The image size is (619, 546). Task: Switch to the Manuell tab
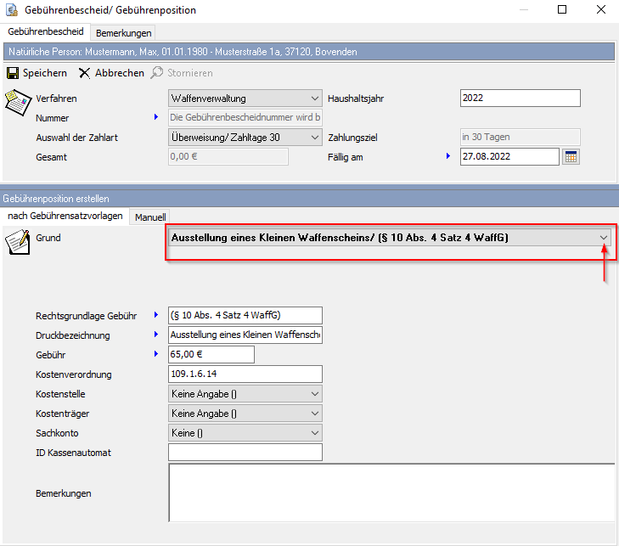click(150, 217)
